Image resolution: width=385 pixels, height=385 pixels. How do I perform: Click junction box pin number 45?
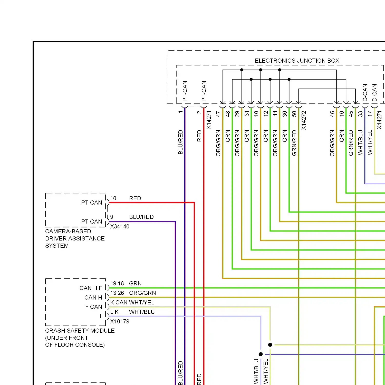[351, 114]
